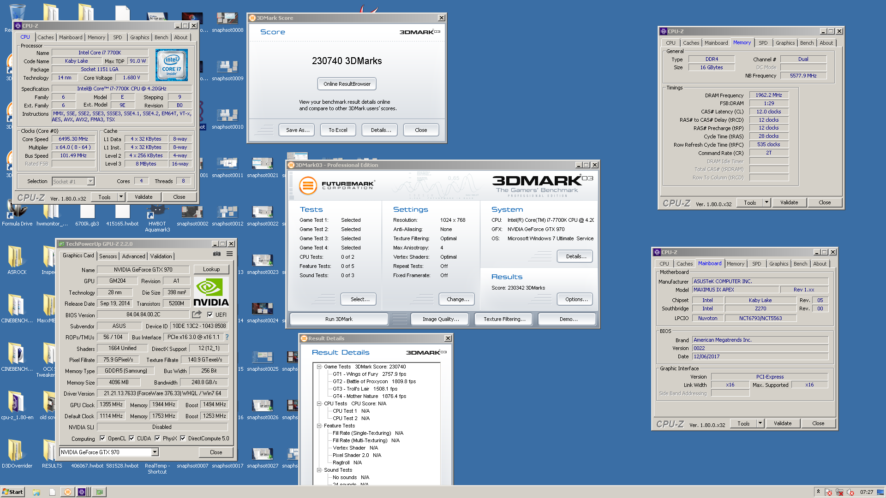Click the Image Quality button in 3DMark03

pos(441,319)
